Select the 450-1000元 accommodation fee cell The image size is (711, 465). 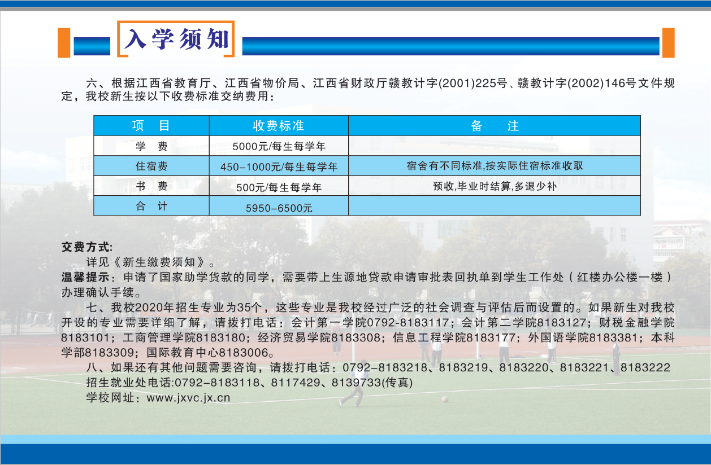point(279,166)
